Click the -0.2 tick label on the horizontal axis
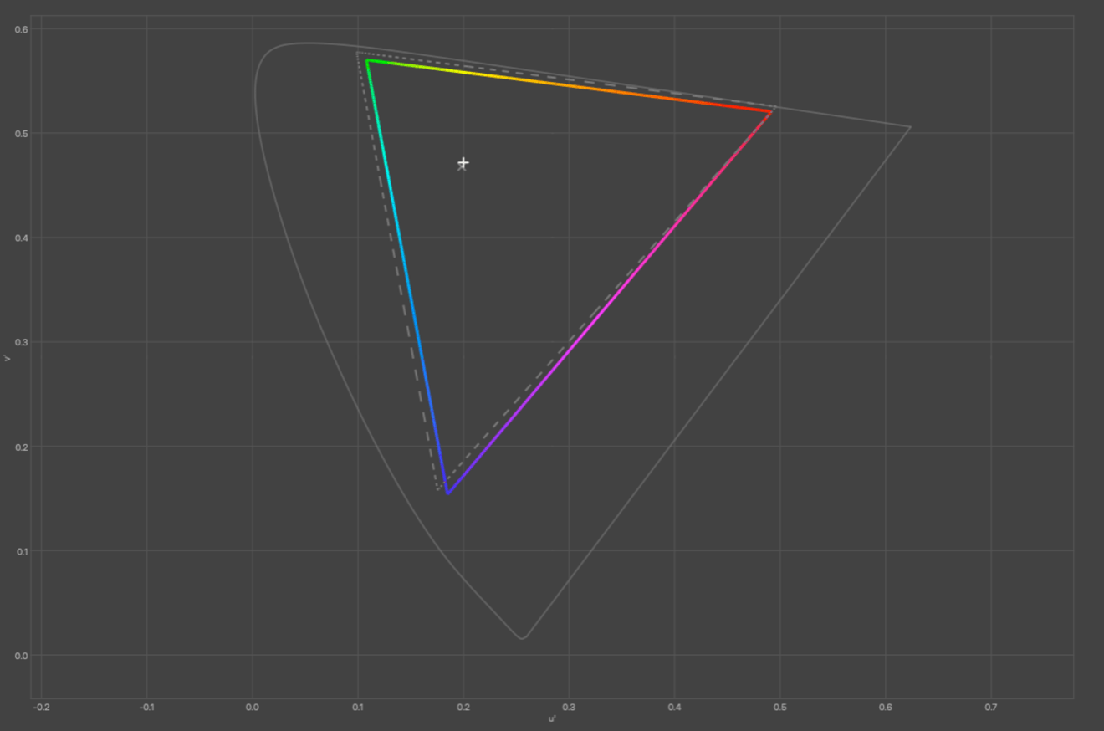The image size is (1104, 731). [41, 708]
